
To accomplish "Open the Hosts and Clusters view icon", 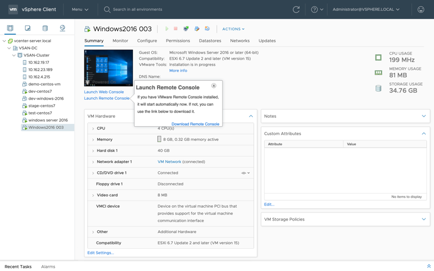I will tap(10, 28).
